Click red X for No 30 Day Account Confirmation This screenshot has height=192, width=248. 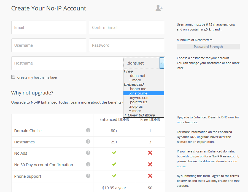click(150, 164)
